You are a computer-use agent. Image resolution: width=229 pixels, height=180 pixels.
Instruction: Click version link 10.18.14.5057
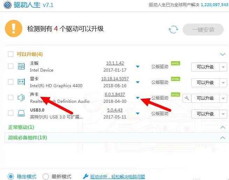(x=115, y=79)
